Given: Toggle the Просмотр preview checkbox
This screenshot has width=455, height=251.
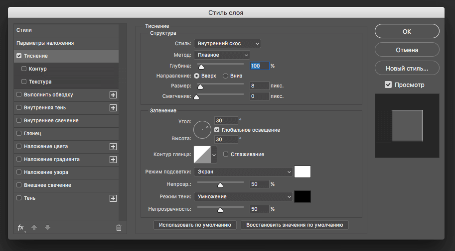Looking at the screenshot, I should [388, 85].
